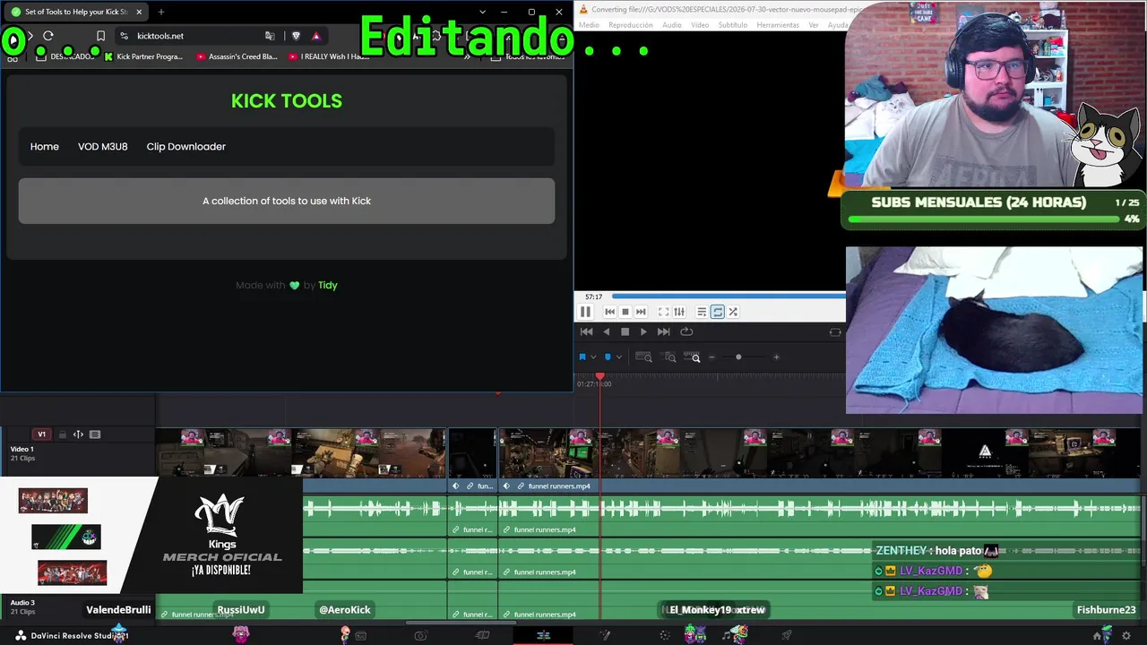
Task: Stop VLC playback using the square button
Action: pyautogui.click(x=625, y=312)
